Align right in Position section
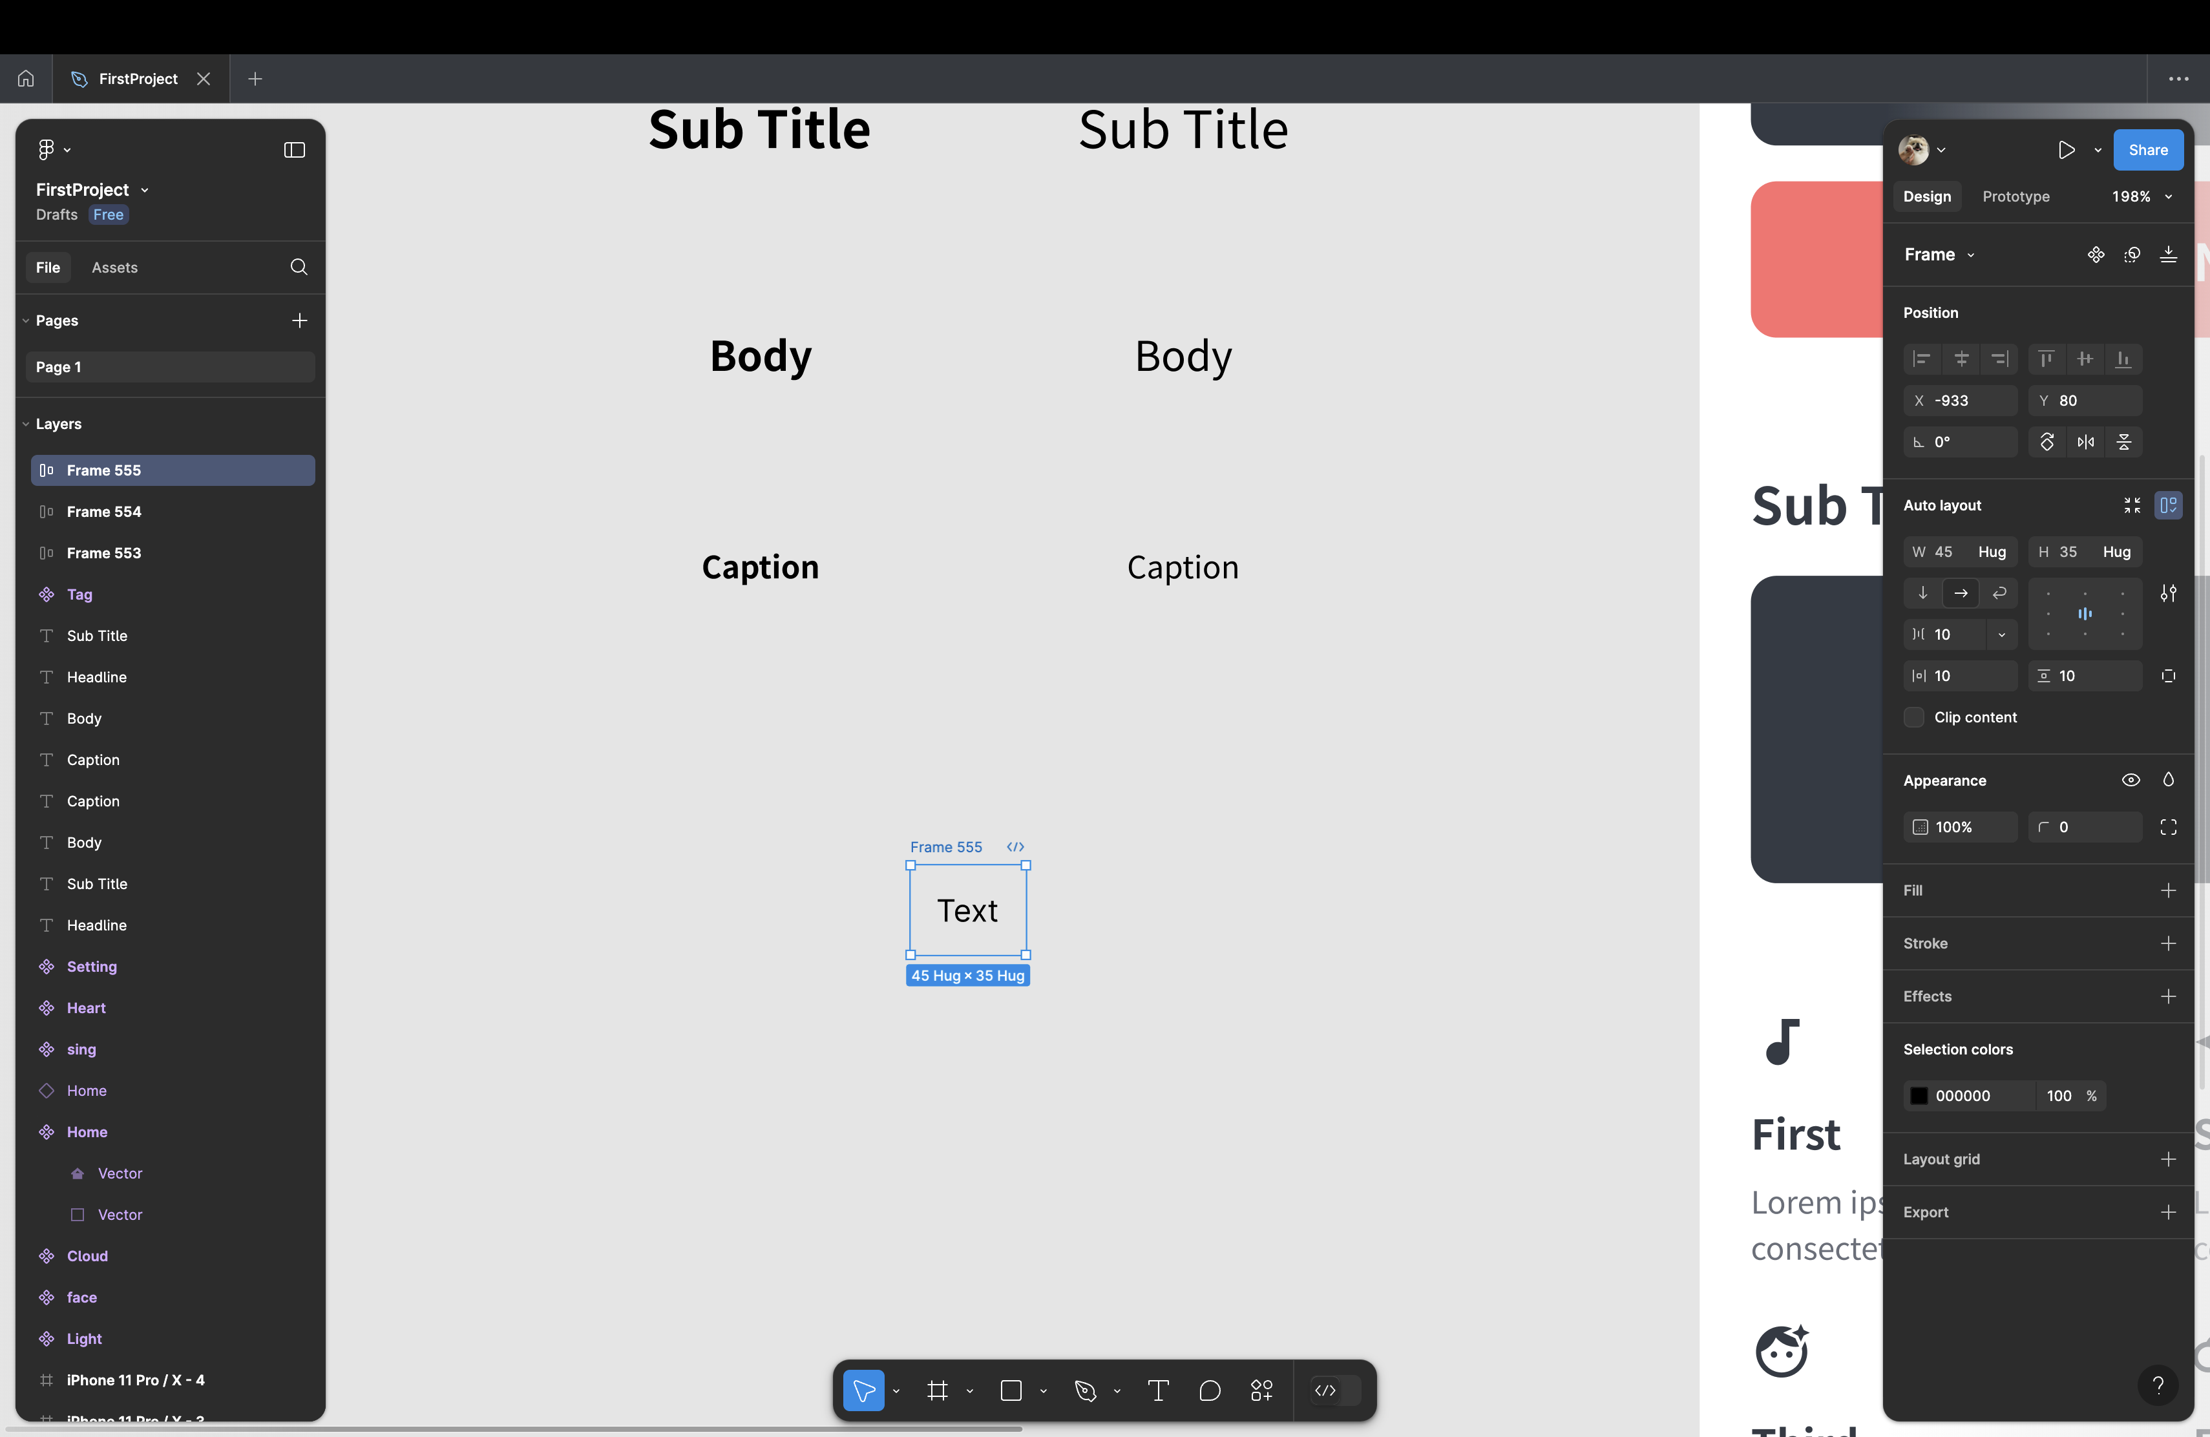The image size is (2210, 1437). click(1999, 359)
